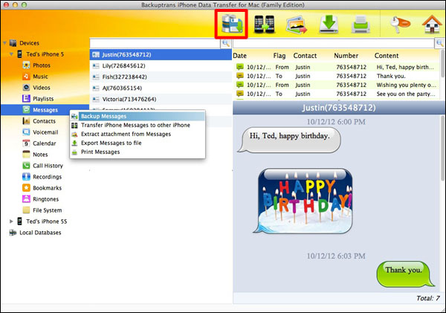Click the message list search field
This screenshot has width=446, height=313.
coord(334,44)
